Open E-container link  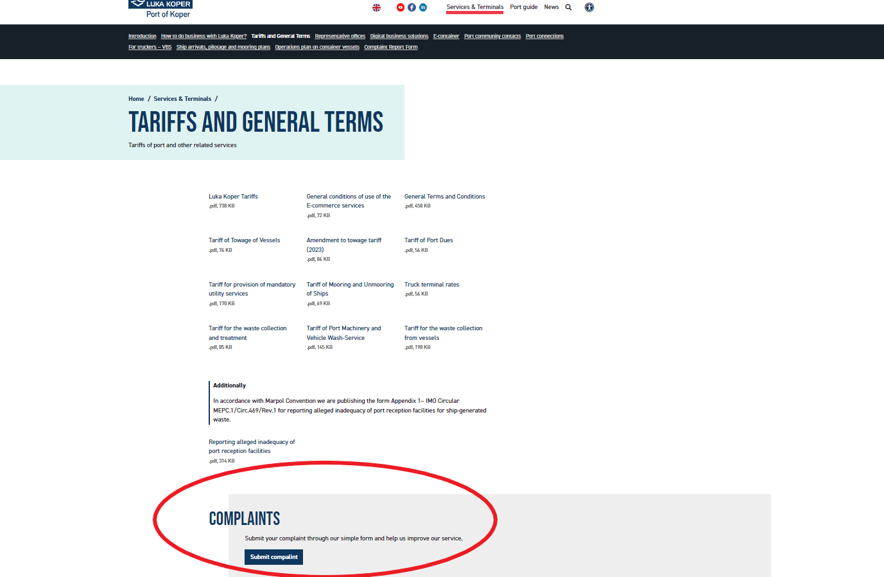pos(446,36)
